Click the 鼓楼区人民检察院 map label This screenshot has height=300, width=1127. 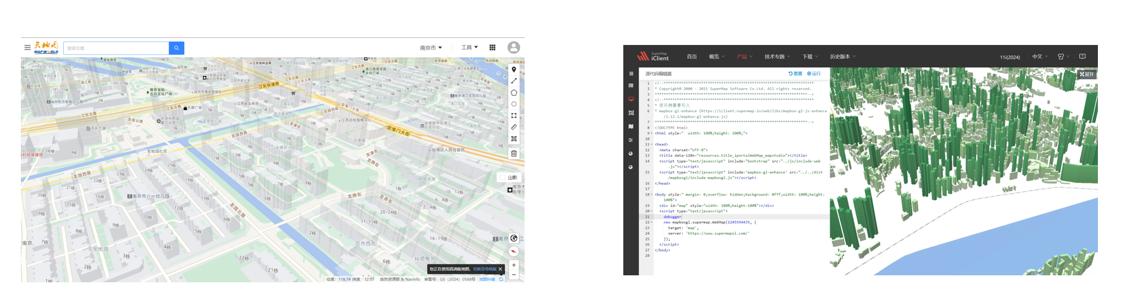(447, 150)
